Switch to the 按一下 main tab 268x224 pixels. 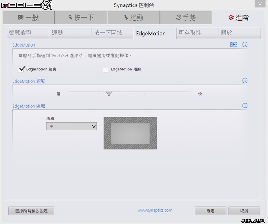click(x=81, y=17)
